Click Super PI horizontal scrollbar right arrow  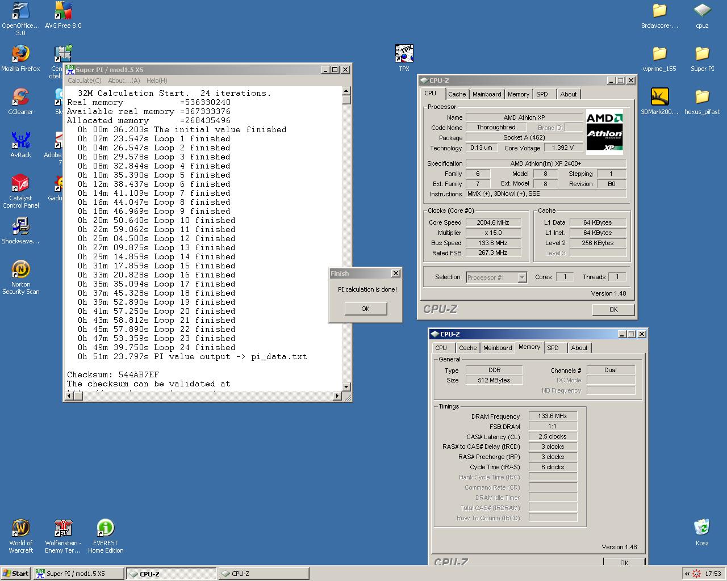(337, 396)
